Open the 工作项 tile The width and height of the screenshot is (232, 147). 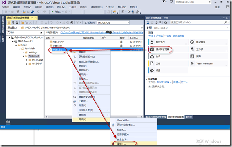pyautogui.click(x=208, y=49)
